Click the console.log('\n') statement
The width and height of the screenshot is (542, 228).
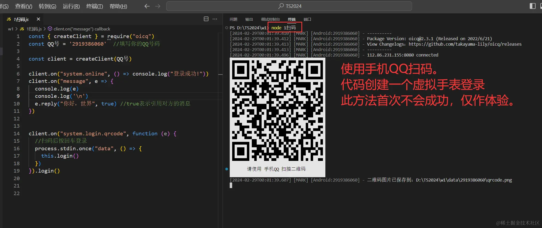point(61,96)
